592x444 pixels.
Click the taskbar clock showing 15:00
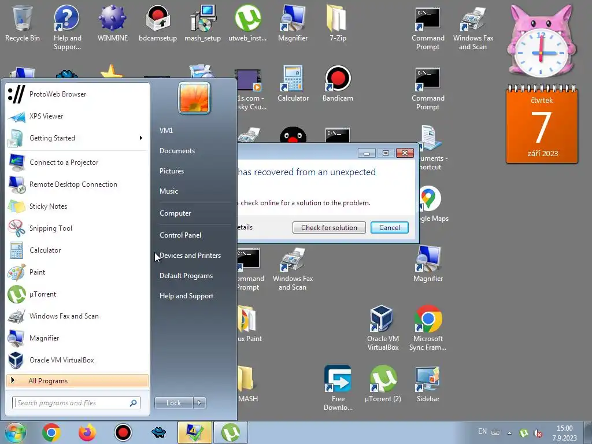click(x=565, y=433)
